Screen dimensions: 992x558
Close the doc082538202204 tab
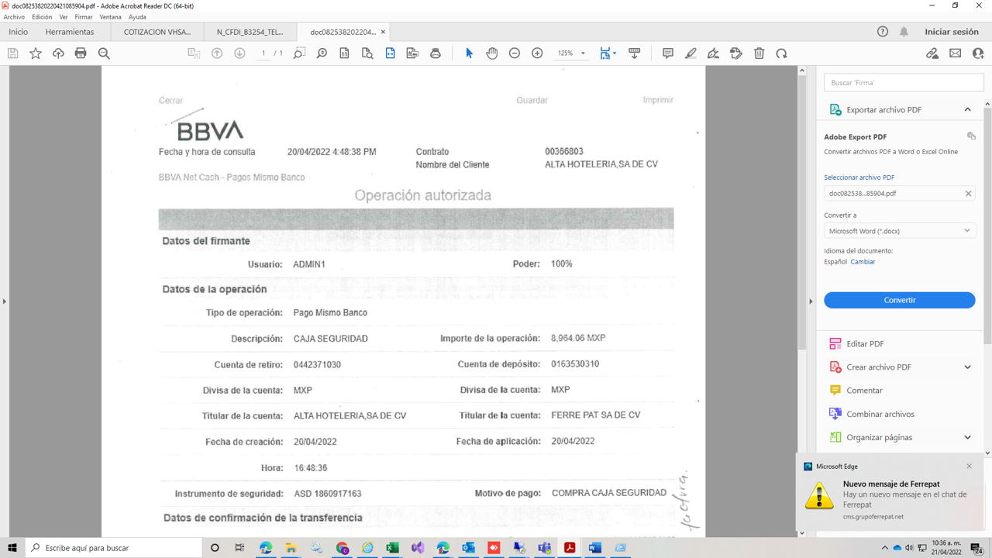click(x=383, y=32)
